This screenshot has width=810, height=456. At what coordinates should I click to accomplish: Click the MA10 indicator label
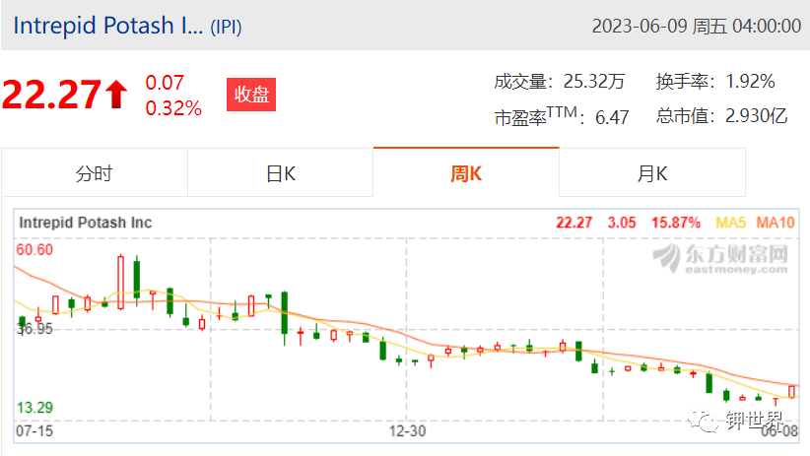(775, 223)
